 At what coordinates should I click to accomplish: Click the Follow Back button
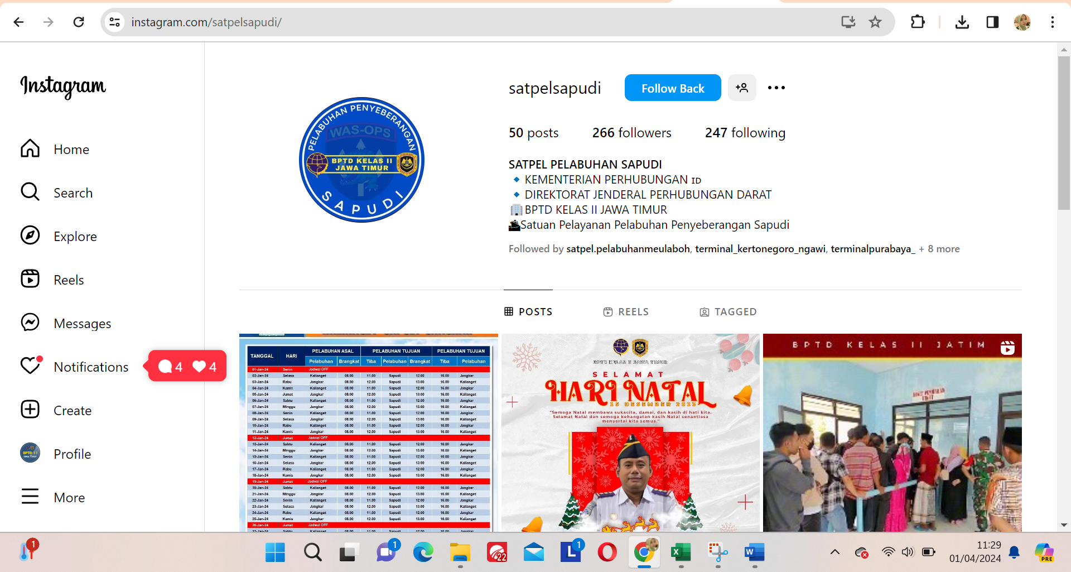point(672,88)
